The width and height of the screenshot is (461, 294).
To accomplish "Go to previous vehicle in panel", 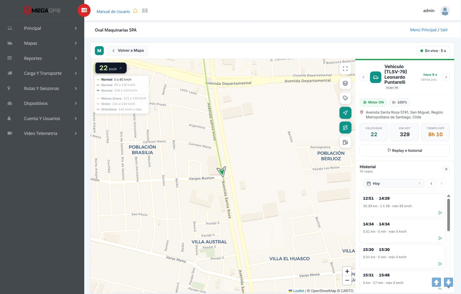I will [364, 77].
